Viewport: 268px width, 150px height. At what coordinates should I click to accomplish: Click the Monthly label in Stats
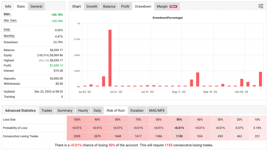click(9, 36)
